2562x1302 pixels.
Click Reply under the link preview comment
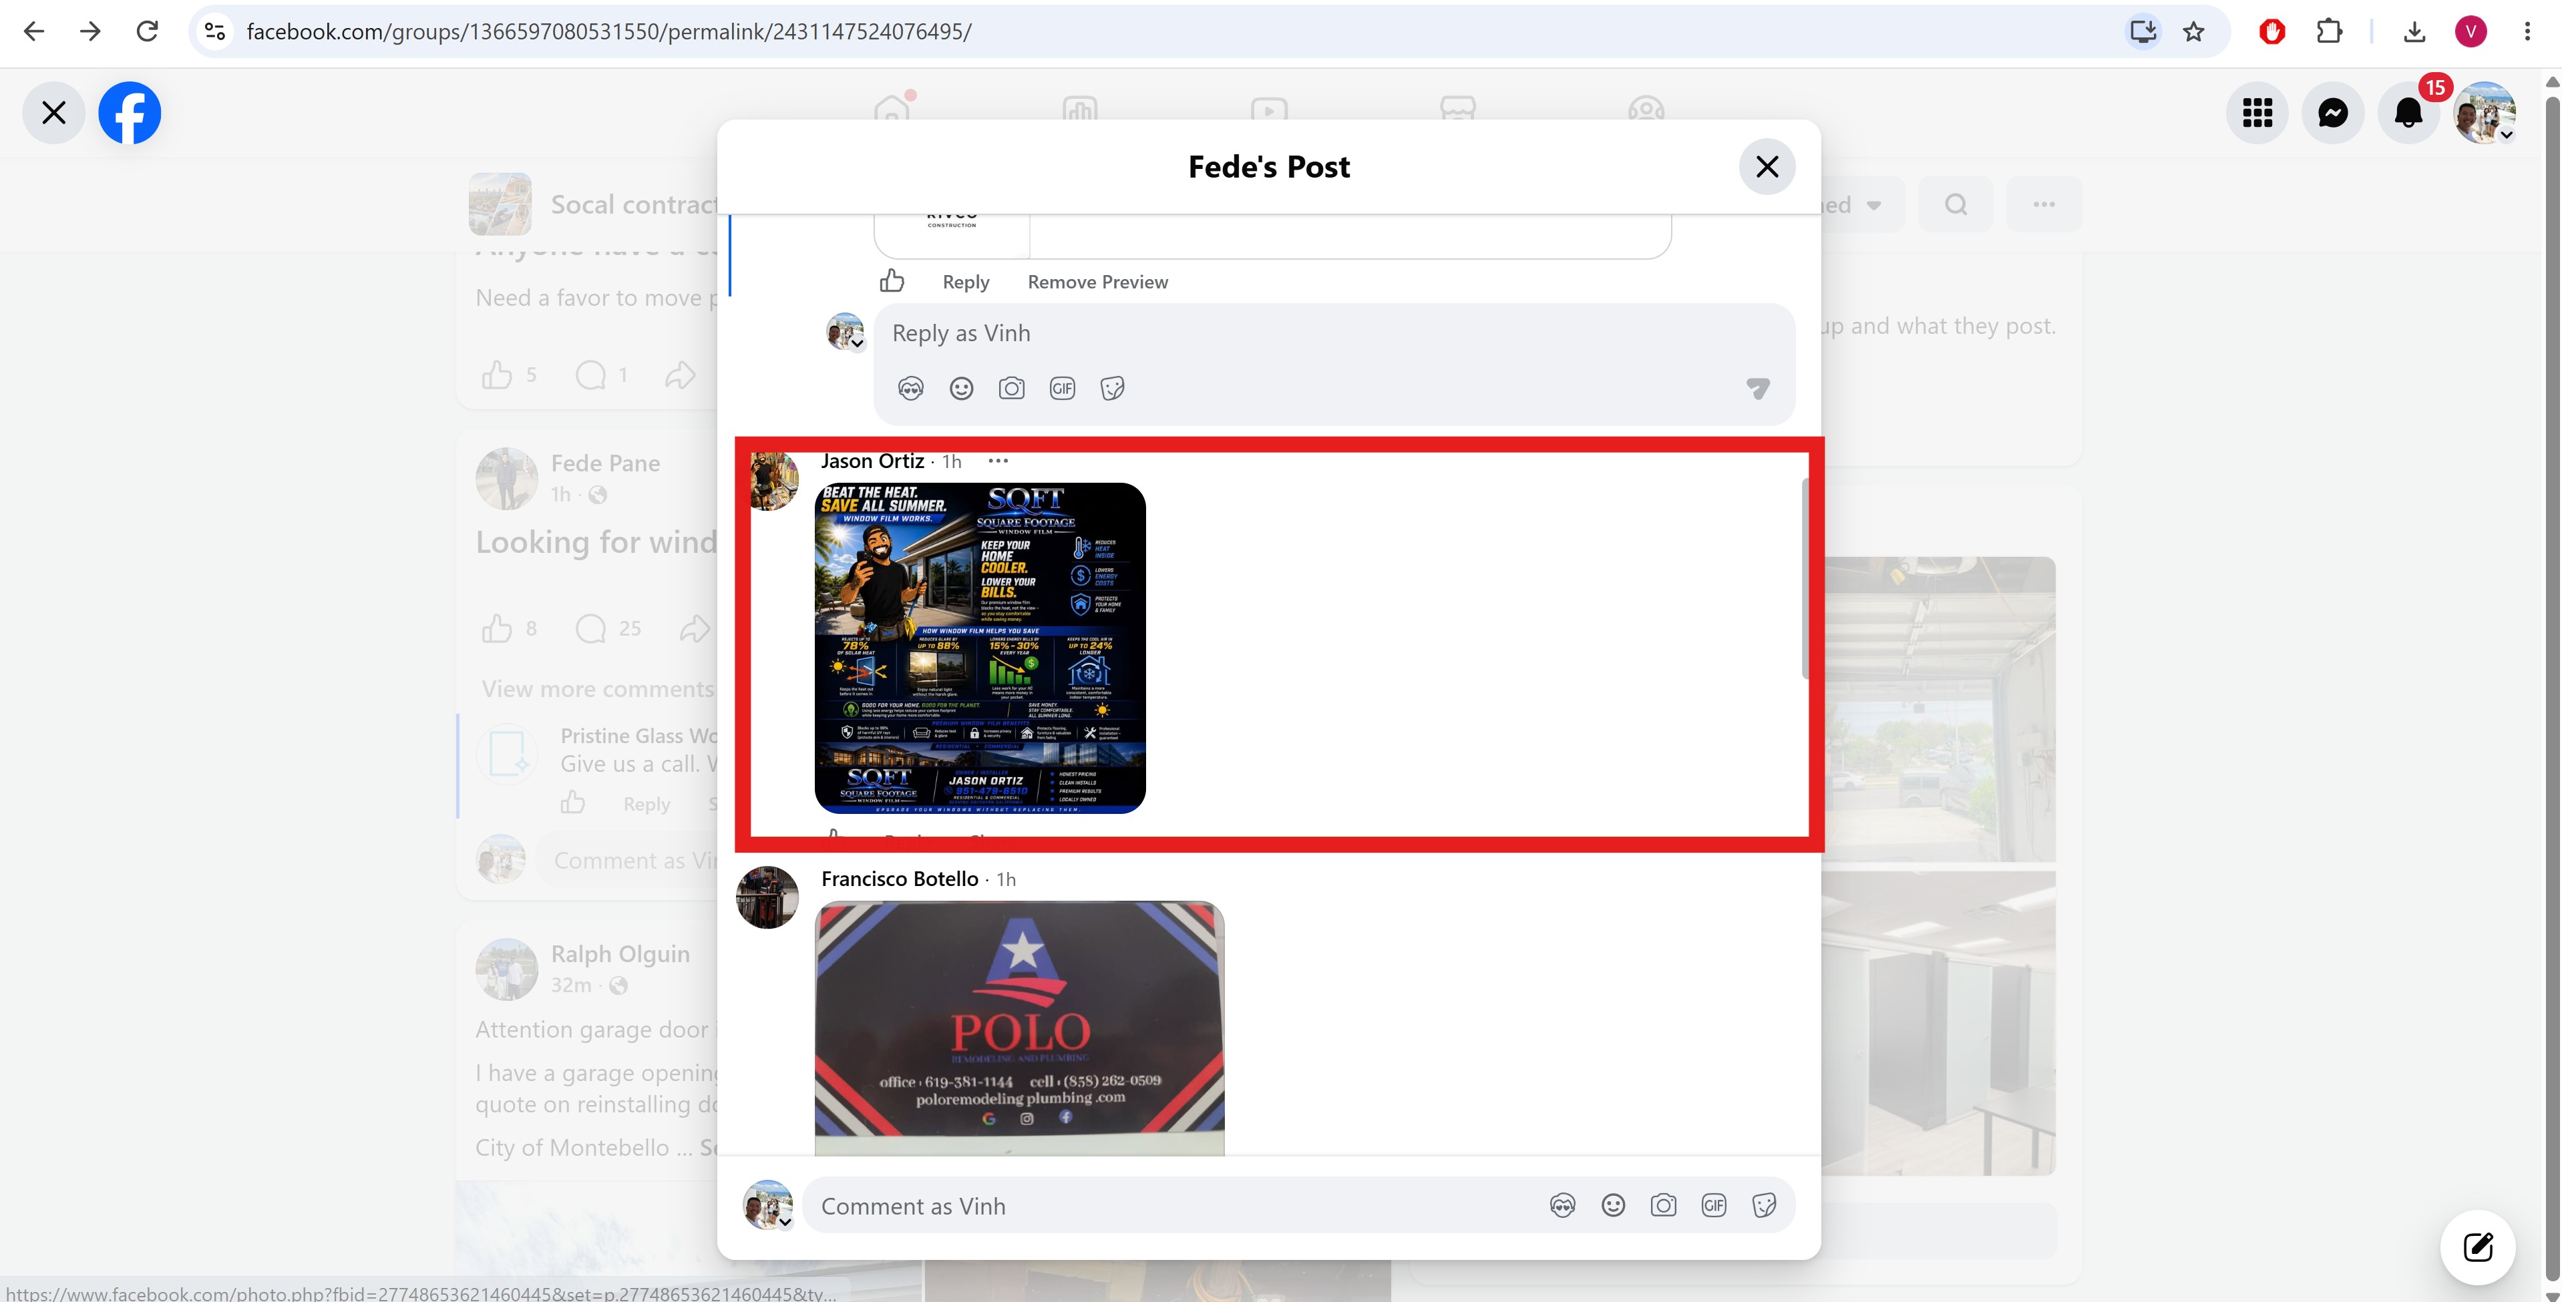tap(966, 282)
